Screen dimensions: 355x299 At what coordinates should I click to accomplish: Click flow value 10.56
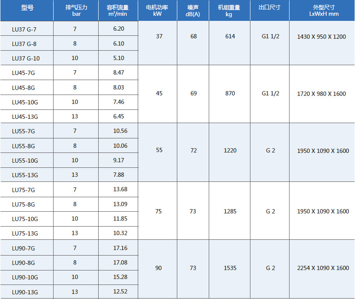click(x=120, y=131)
